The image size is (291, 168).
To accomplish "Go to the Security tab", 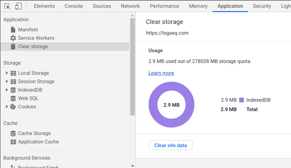I will (262, 6).
